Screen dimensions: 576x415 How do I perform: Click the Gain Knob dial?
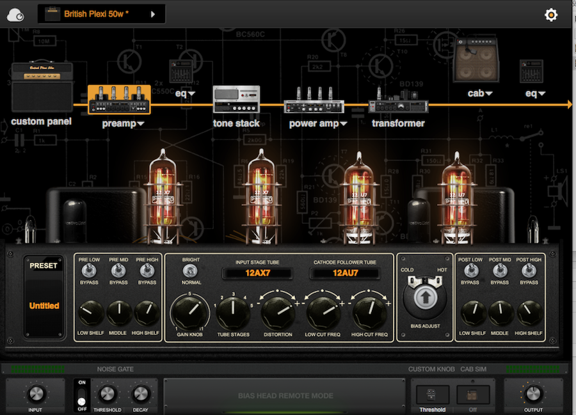(189, 312)
